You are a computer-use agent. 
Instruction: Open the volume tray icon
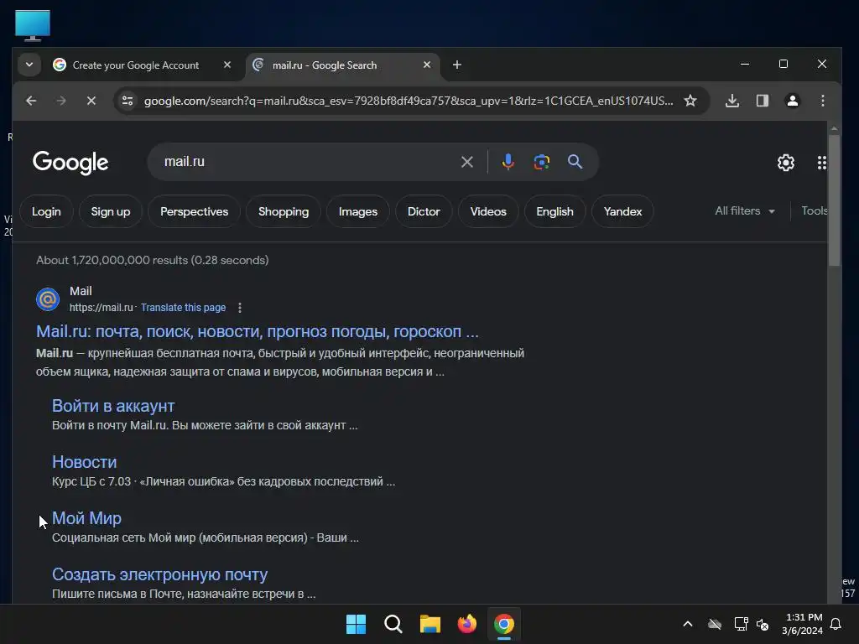762,624
